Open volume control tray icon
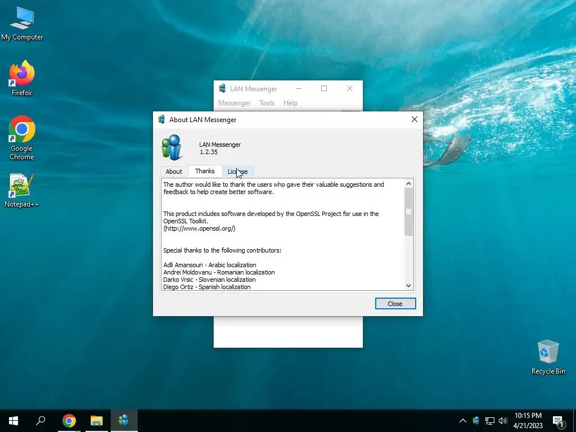Image resolution: width=576 pixels, height=432 pixels. point(503,421)
